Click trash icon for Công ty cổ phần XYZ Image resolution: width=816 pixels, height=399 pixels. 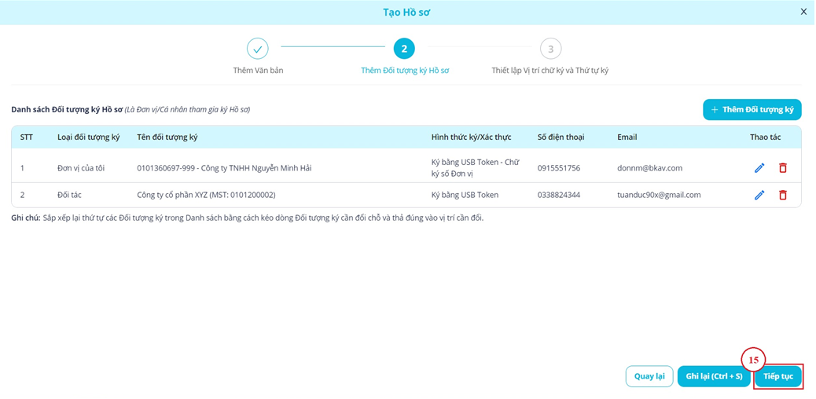(782, 195)
